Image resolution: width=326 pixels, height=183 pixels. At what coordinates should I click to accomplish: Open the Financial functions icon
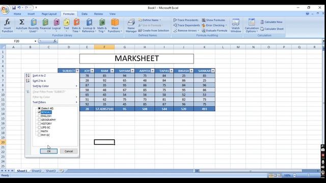(x=45, y=22)
